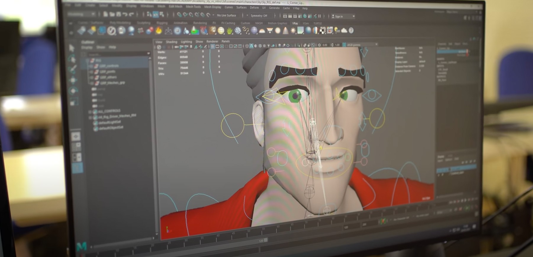
Task: Select the Rotate tool in toolbox
Action: click(x=73, y=91)
